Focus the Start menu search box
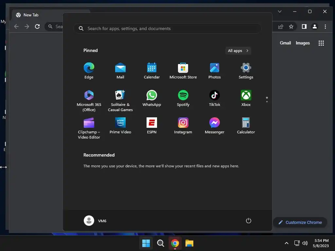 click(167, 28)
